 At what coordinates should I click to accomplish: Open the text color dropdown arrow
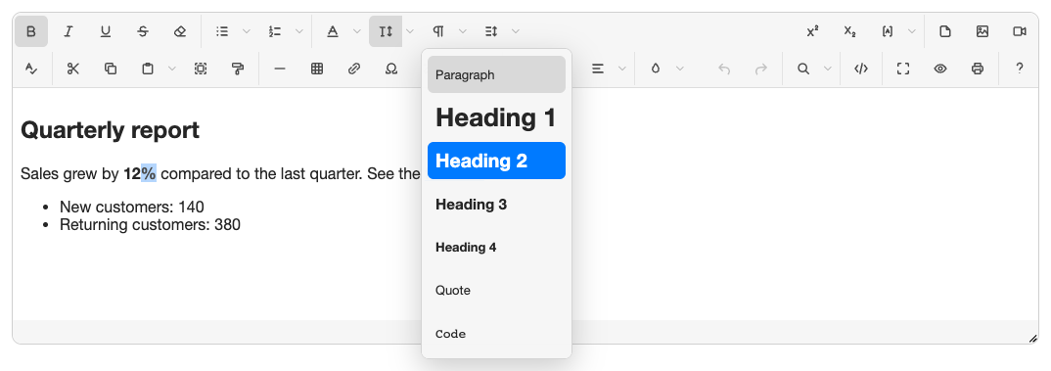click(x=680, y=69)
